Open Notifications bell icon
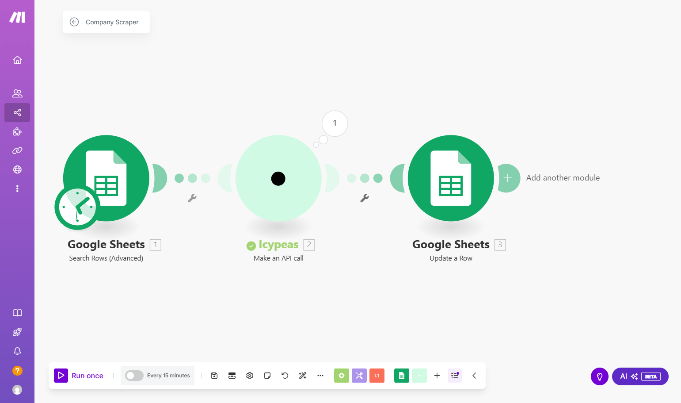 tap(17, 351)
